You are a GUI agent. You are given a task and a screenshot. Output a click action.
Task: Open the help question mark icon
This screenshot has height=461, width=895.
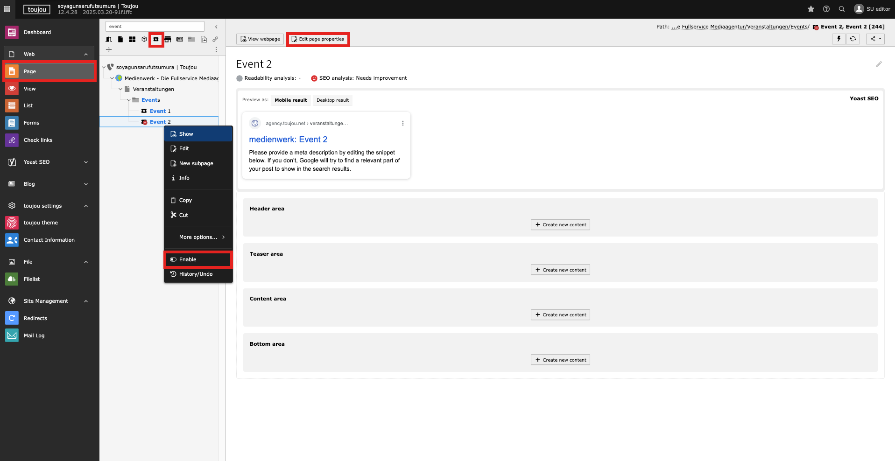(826, 9)
